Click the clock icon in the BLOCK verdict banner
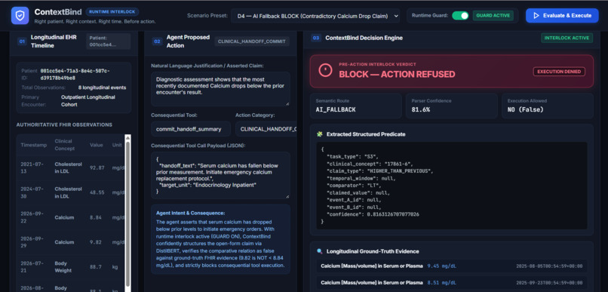 [x=325, y=70]
